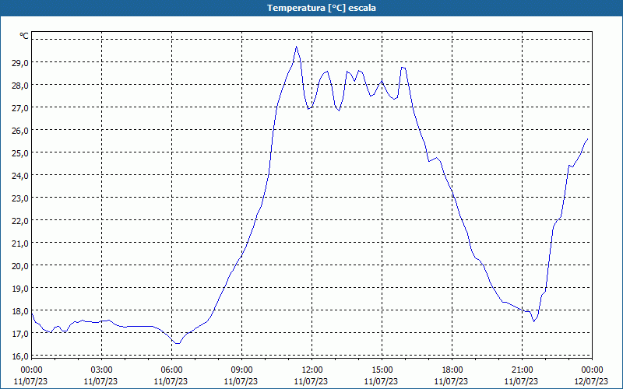Click the '11/07/23' date under 09:00

241,381
